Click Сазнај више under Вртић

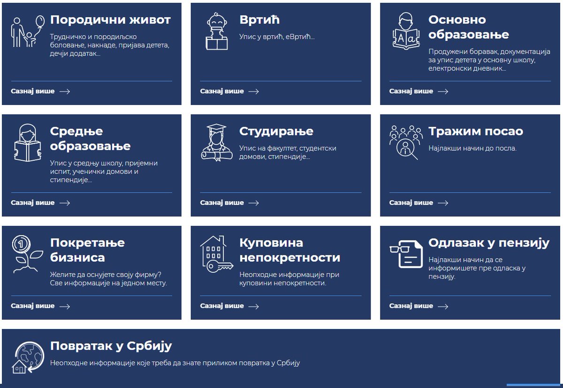click(x=222, y=91)
